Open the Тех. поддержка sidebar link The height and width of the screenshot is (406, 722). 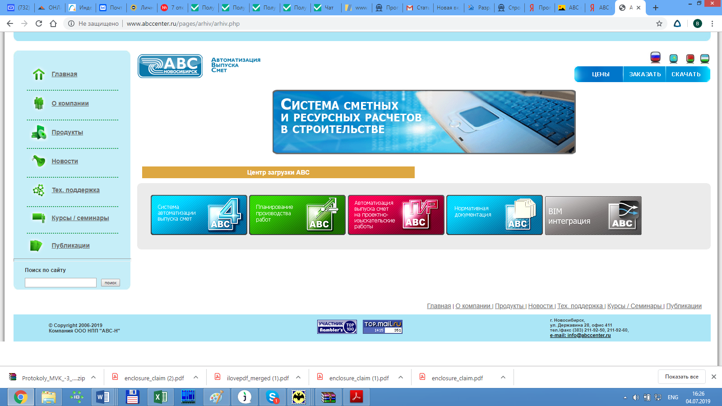coord(75,190)
